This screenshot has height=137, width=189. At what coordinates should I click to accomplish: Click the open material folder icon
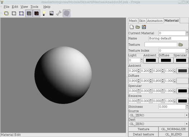(138, 27)
